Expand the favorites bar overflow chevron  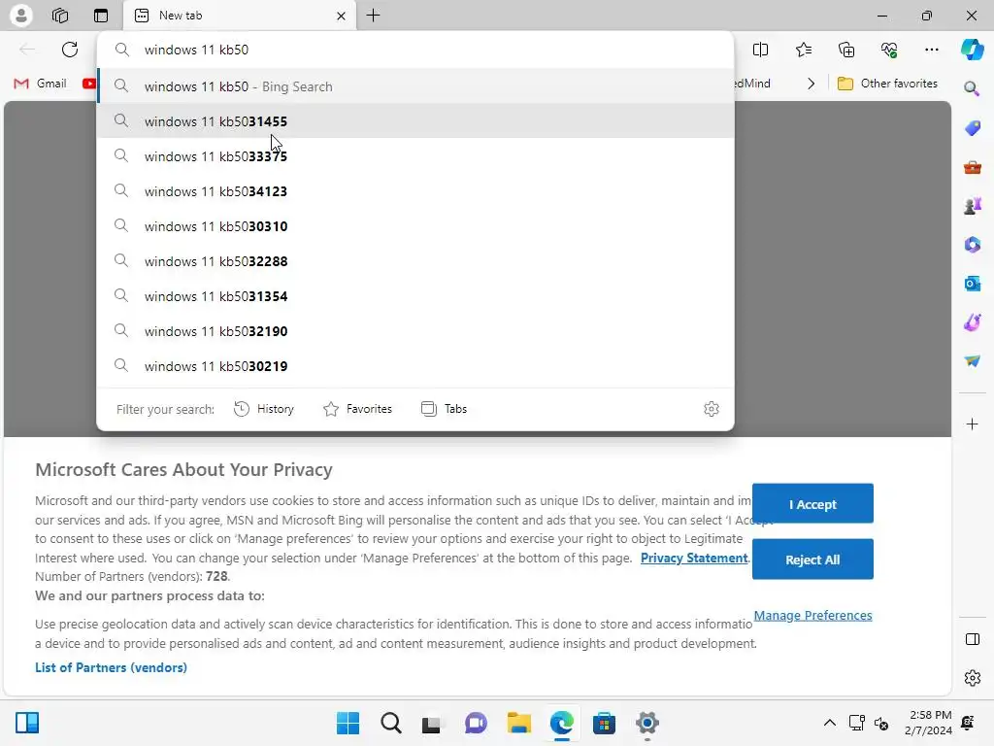tap(811, 84)
